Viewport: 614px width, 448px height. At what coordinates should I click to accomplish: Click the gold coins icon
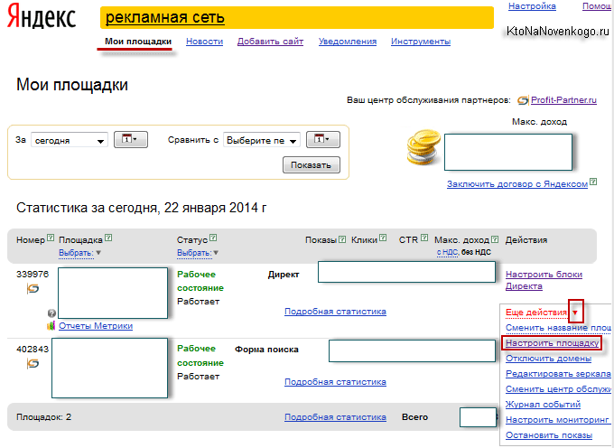tap(423, 147)
